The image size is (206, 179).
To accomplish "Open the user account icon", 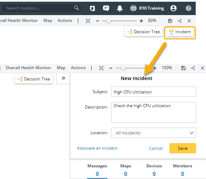I will coord(173,8).
